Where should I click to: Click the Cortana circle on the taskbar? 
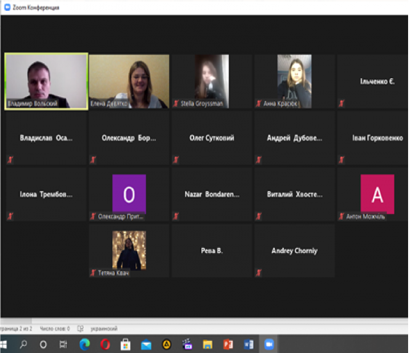point(44,345)
